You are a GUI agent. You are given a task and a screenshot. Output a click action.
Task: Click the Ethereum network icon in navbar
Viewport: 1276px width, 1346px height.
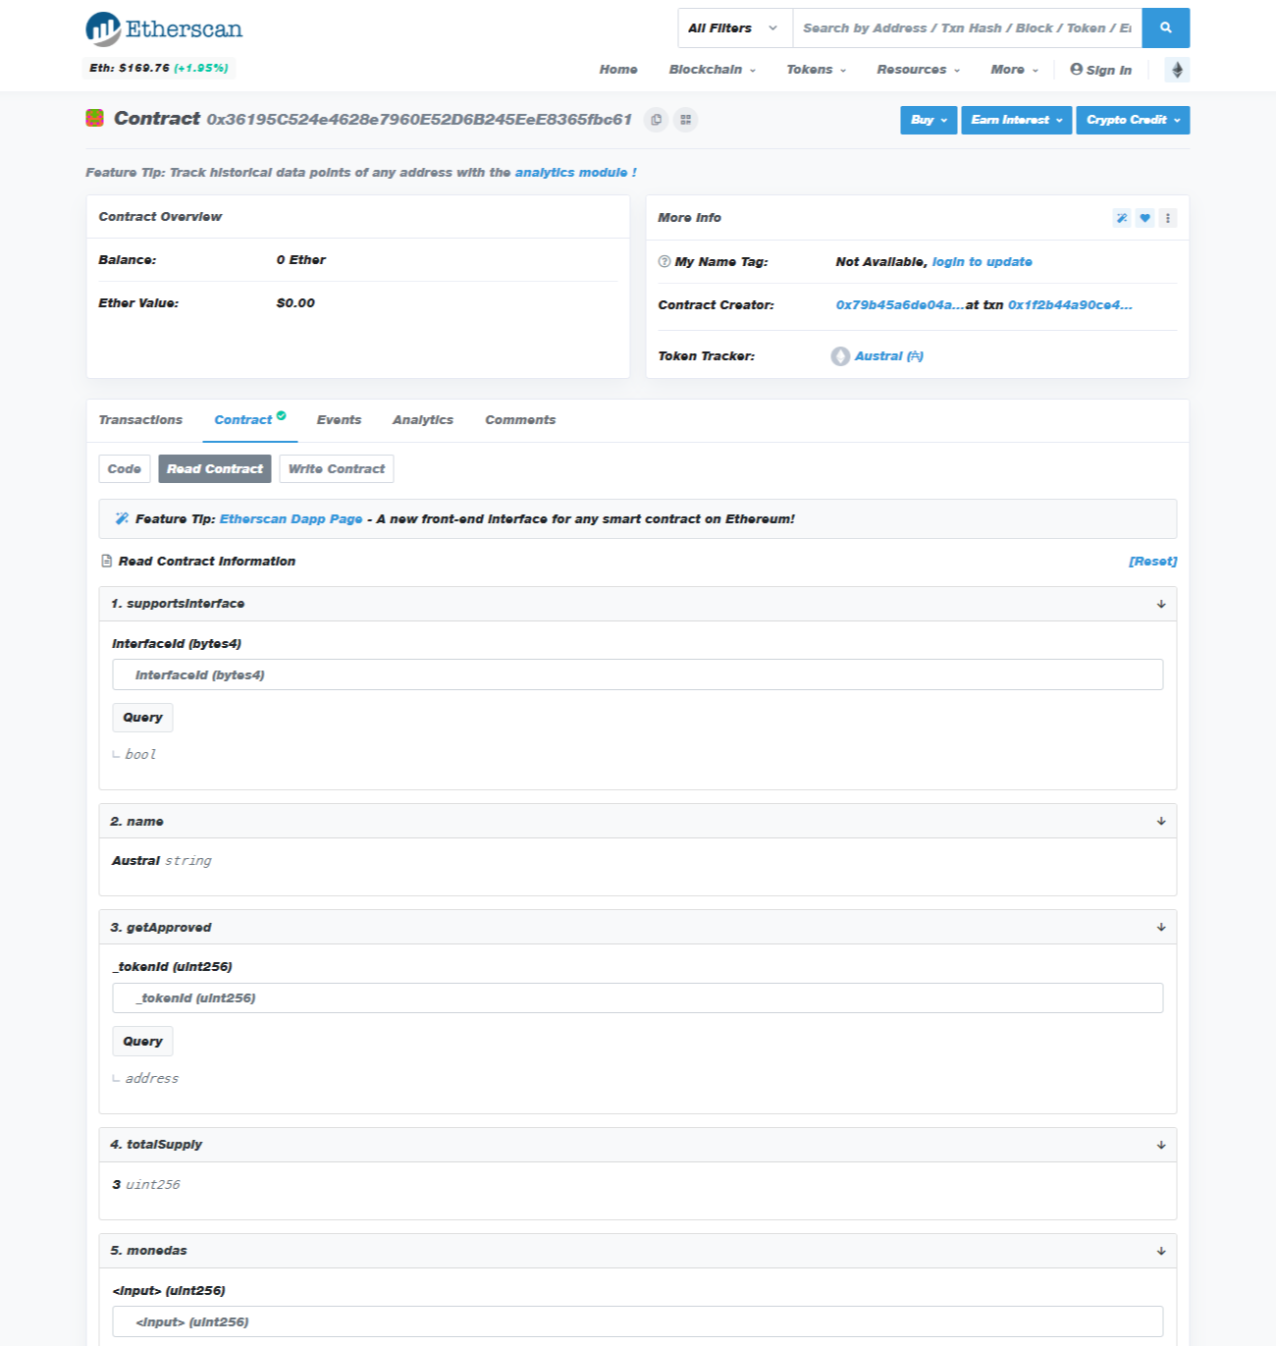coord(1177,70)
